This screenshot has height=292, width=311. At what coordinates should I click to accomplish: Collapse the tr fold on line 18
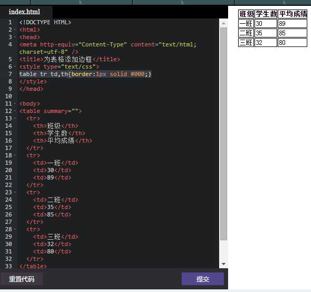(x=15, y=155)
